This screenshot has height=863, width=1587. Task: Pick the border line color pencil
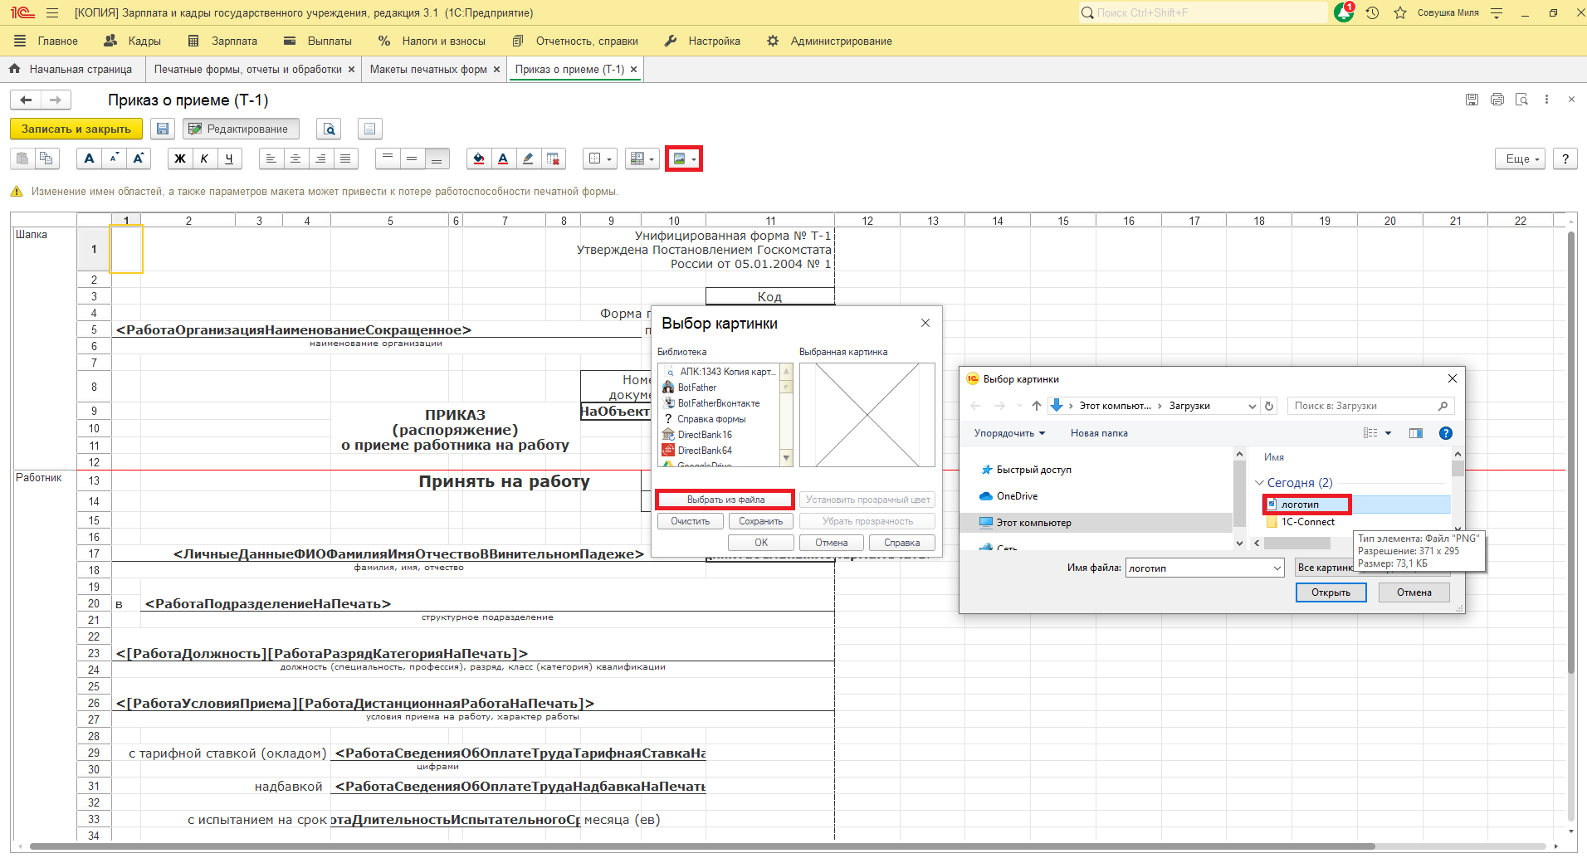[528, 158]
